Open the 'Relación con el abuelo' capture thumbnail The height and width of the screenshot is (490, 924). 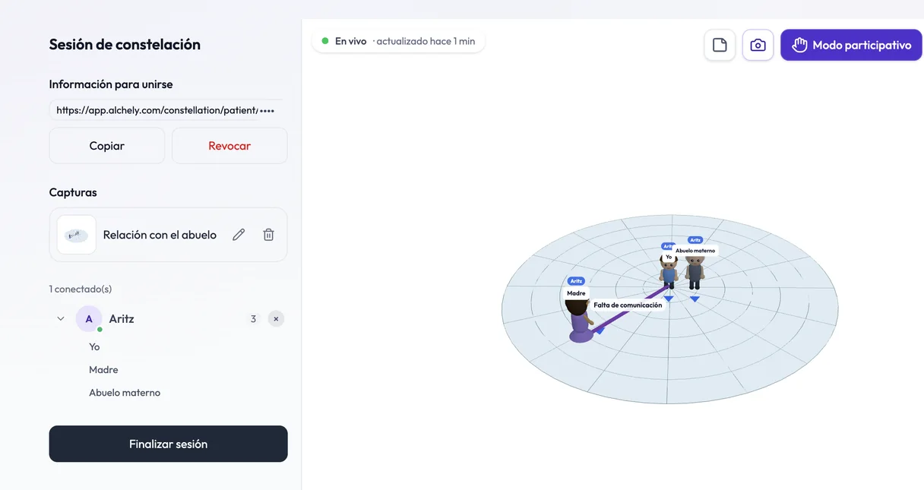pyautogui.click(x=77, y=235)
